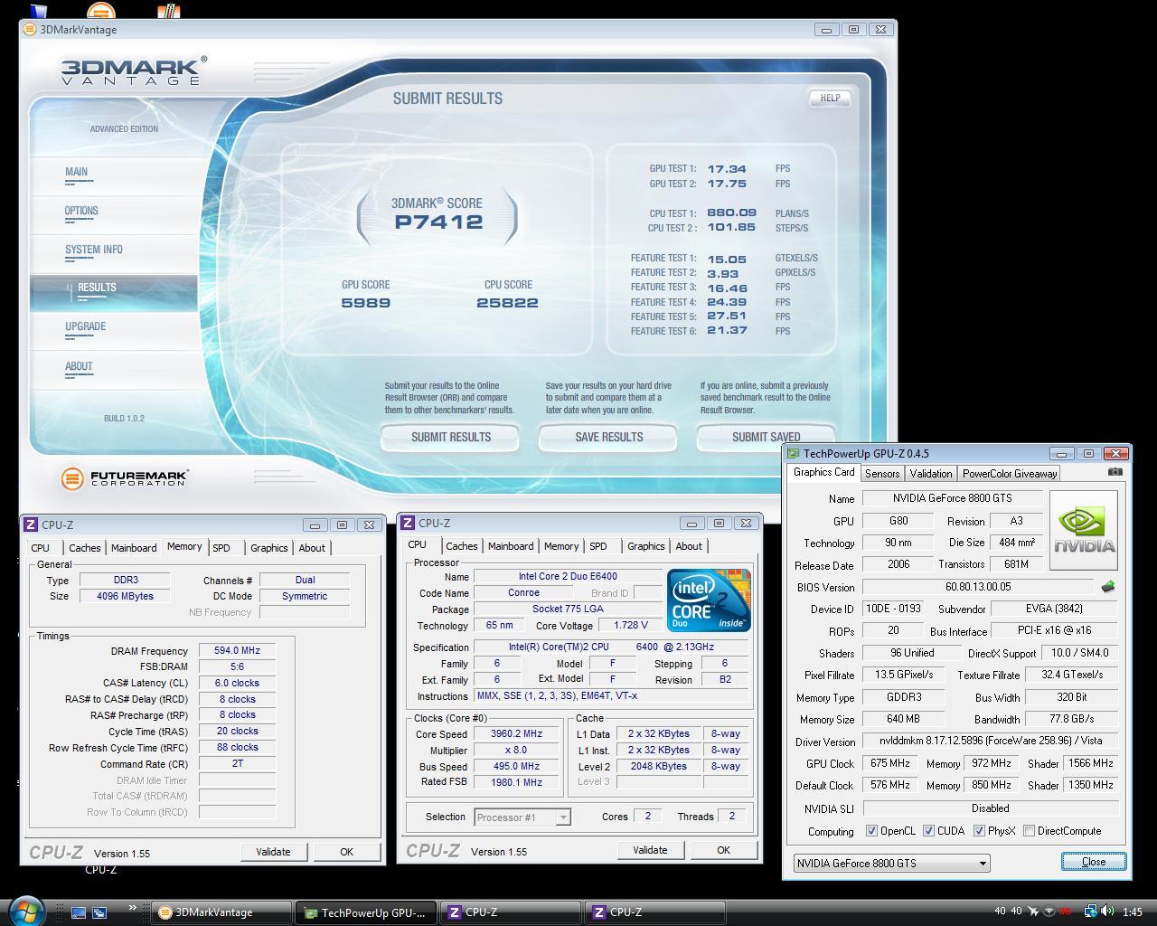Click OK in CPU-Z processor window
The height and width of the screenshot is (926, 1157).
(x=723, y=850)
